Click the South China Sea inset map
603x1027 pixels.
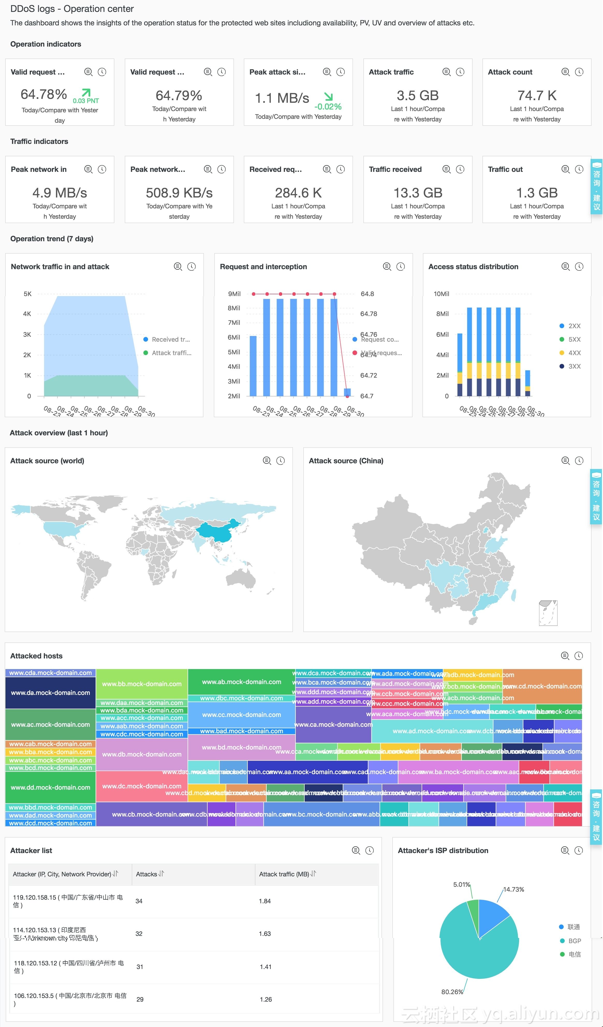548,613
